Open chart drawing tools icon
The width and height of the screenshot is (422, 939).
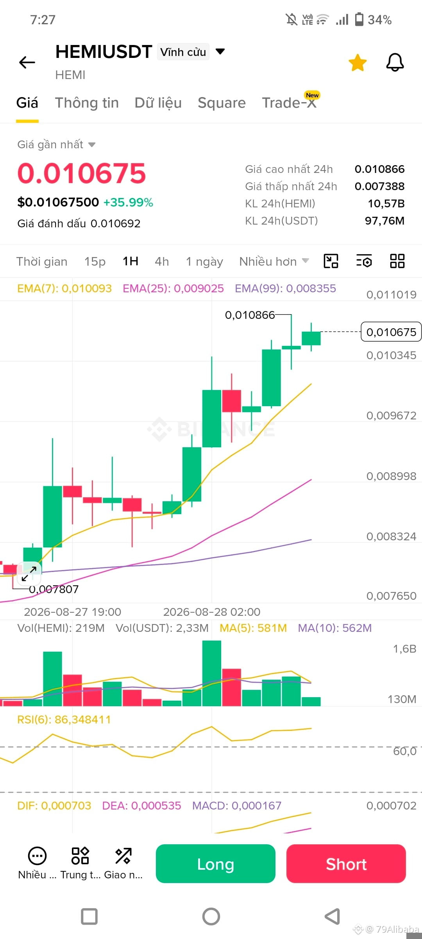(331, 261)
